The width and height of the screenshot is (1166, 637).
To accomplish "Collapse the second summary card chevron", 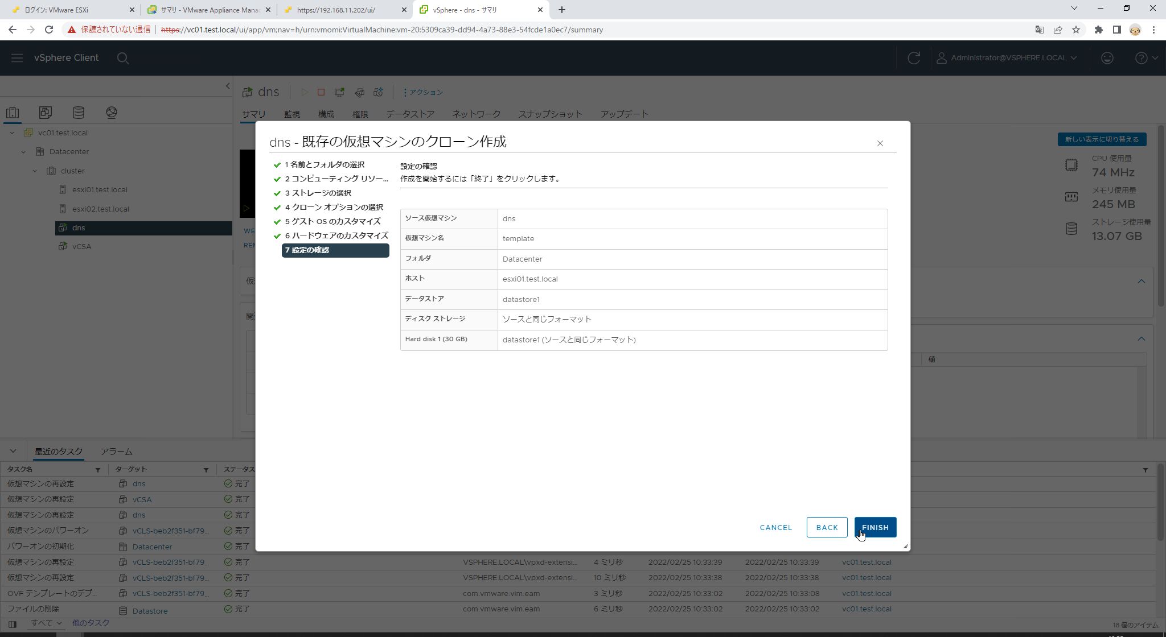I will pyautogui.click(x=1141, y=339).
